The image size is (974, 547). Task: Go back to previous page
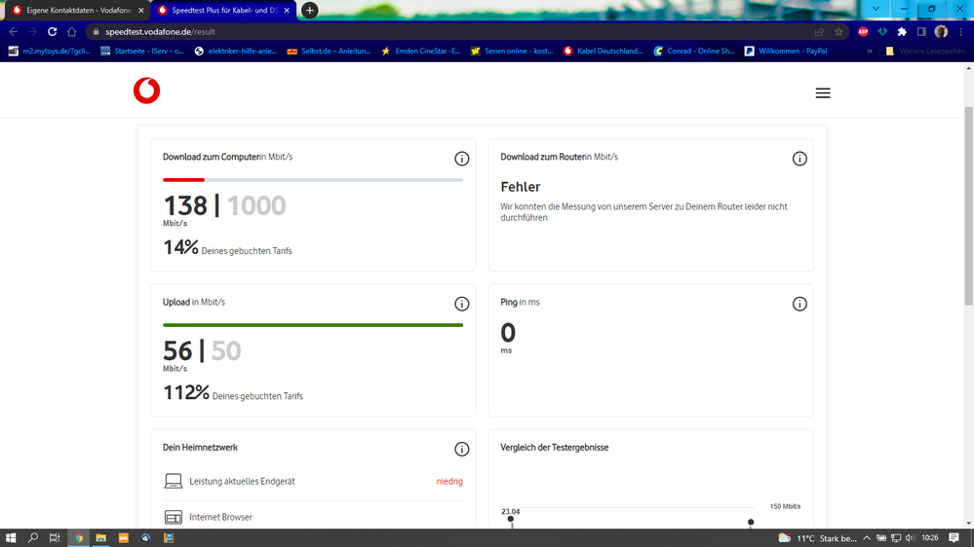click(x=14, y=31)
